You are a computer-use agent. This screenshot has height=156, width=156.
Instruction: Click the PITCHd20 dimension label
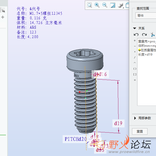[x=76, y=139]
